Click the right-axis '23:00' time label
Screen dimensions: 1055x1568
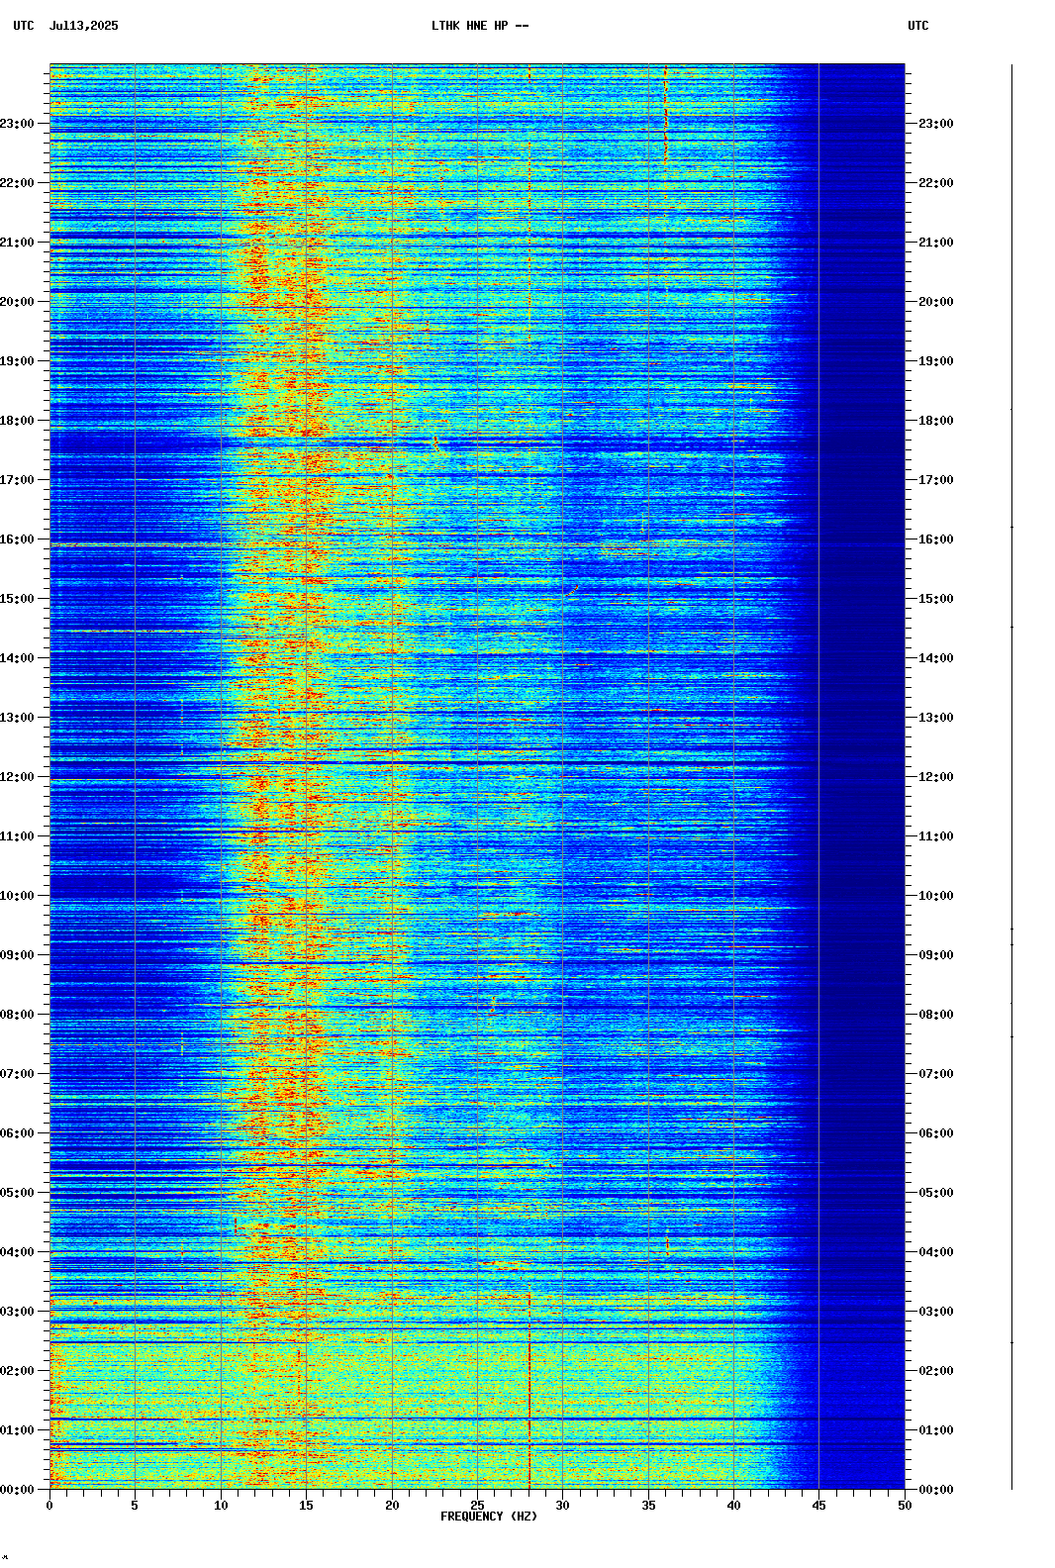pyautogui.click(x=936, y=124)
